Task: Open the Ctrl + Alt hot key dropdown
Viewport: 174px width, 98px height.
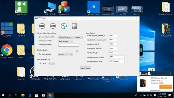Action: [x=52, y=63]
